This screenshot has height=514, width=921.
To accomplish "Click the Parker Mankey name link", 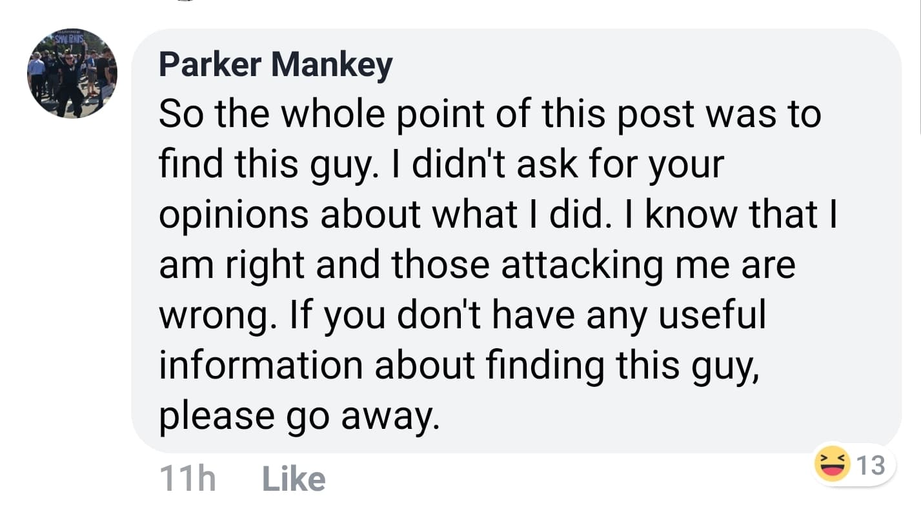I will pos(275,65).
